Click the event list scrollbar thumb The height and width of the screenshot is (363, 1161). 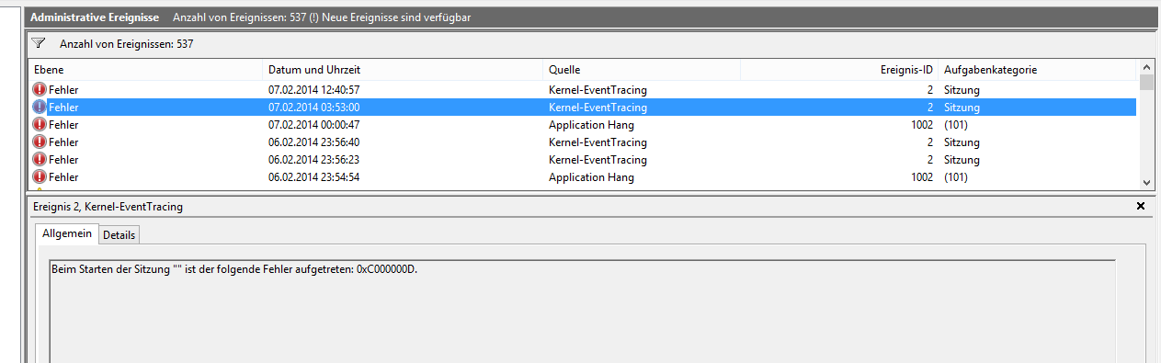1146,83
